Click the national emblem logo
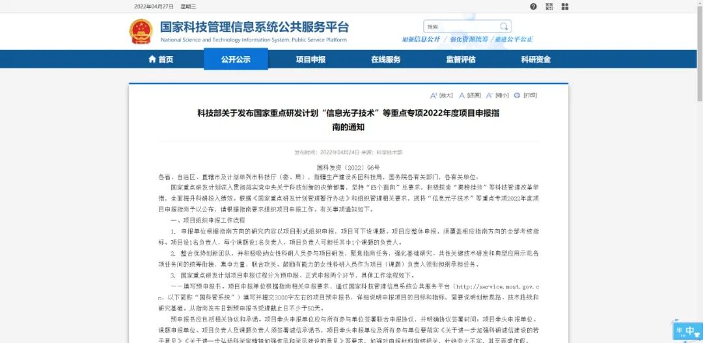Viewport: 703px width, 343px height. [x=141, y=31]
